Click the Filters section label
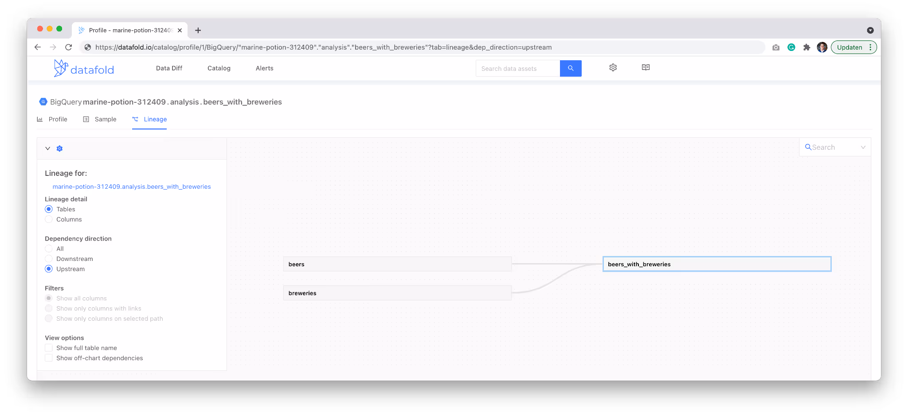The width and height of the screenshot is (908, 416). 54,288
